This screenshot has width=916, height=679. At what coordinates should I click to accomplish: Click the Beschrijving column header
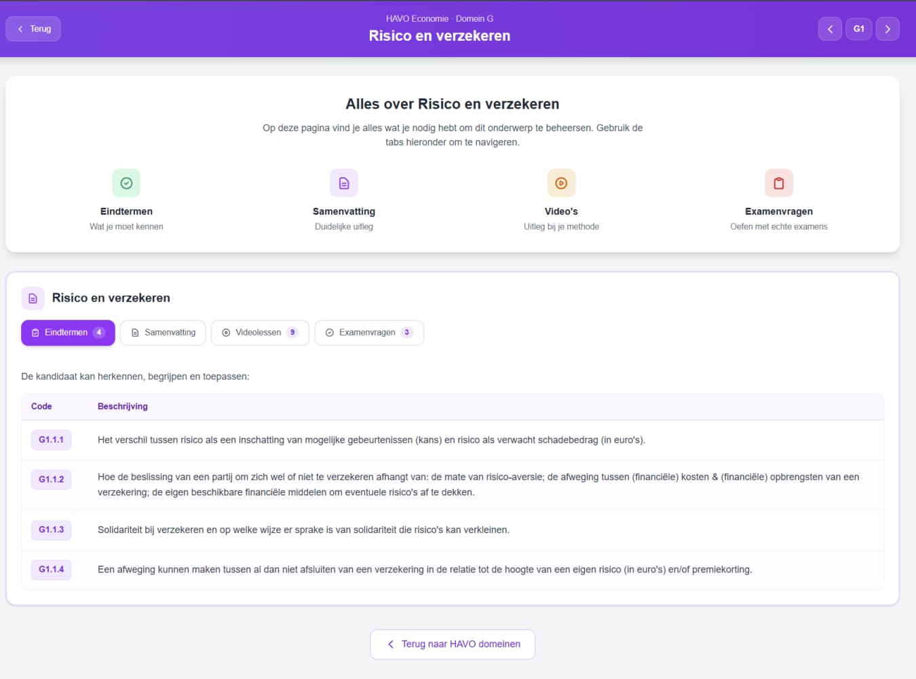pyautogui.click(x=123, y=406)
